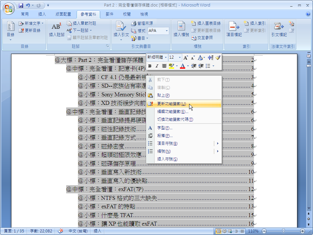Viewport: 313px width, 235px height.
Task: Open the font size 12 dropdown
Action: tap(180, 58)
